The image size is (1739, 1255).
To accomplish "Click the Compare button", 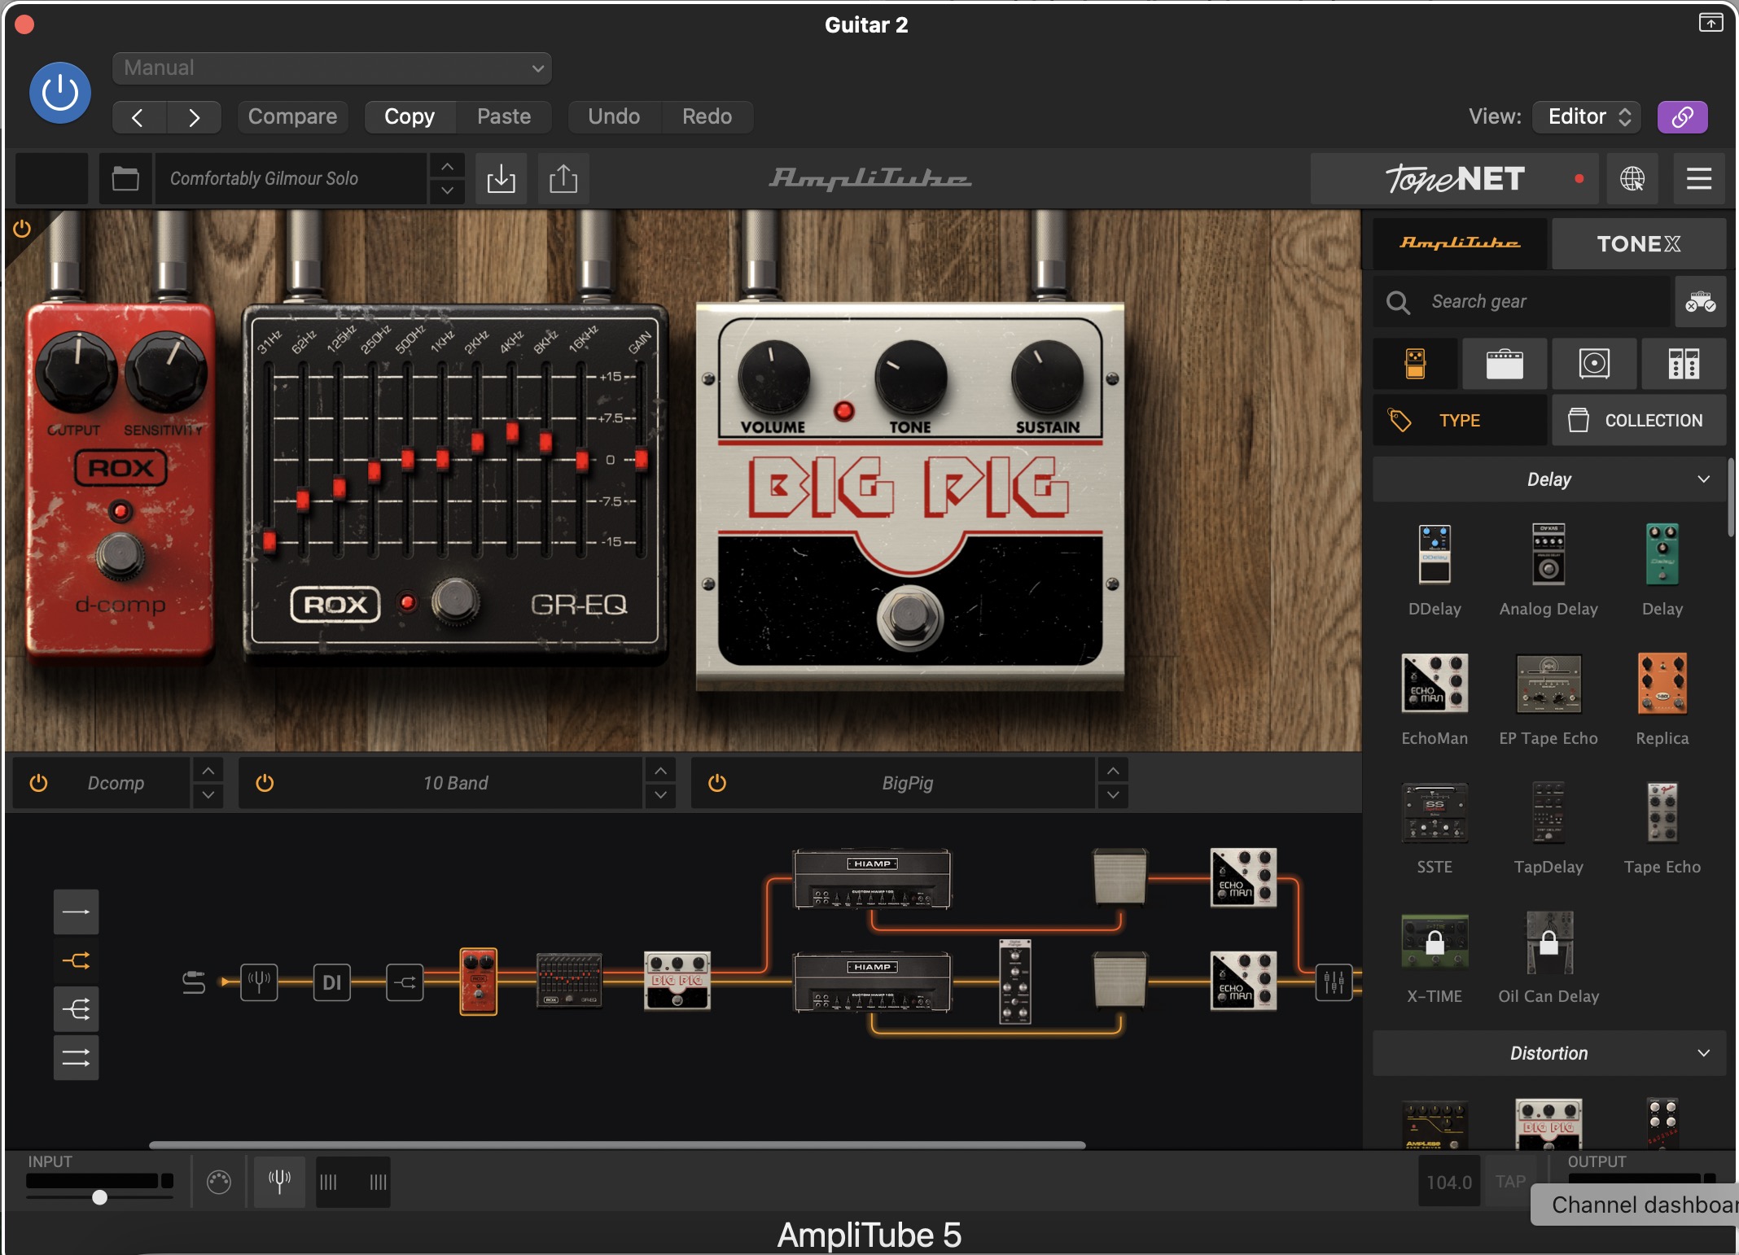I will [292, 117].
